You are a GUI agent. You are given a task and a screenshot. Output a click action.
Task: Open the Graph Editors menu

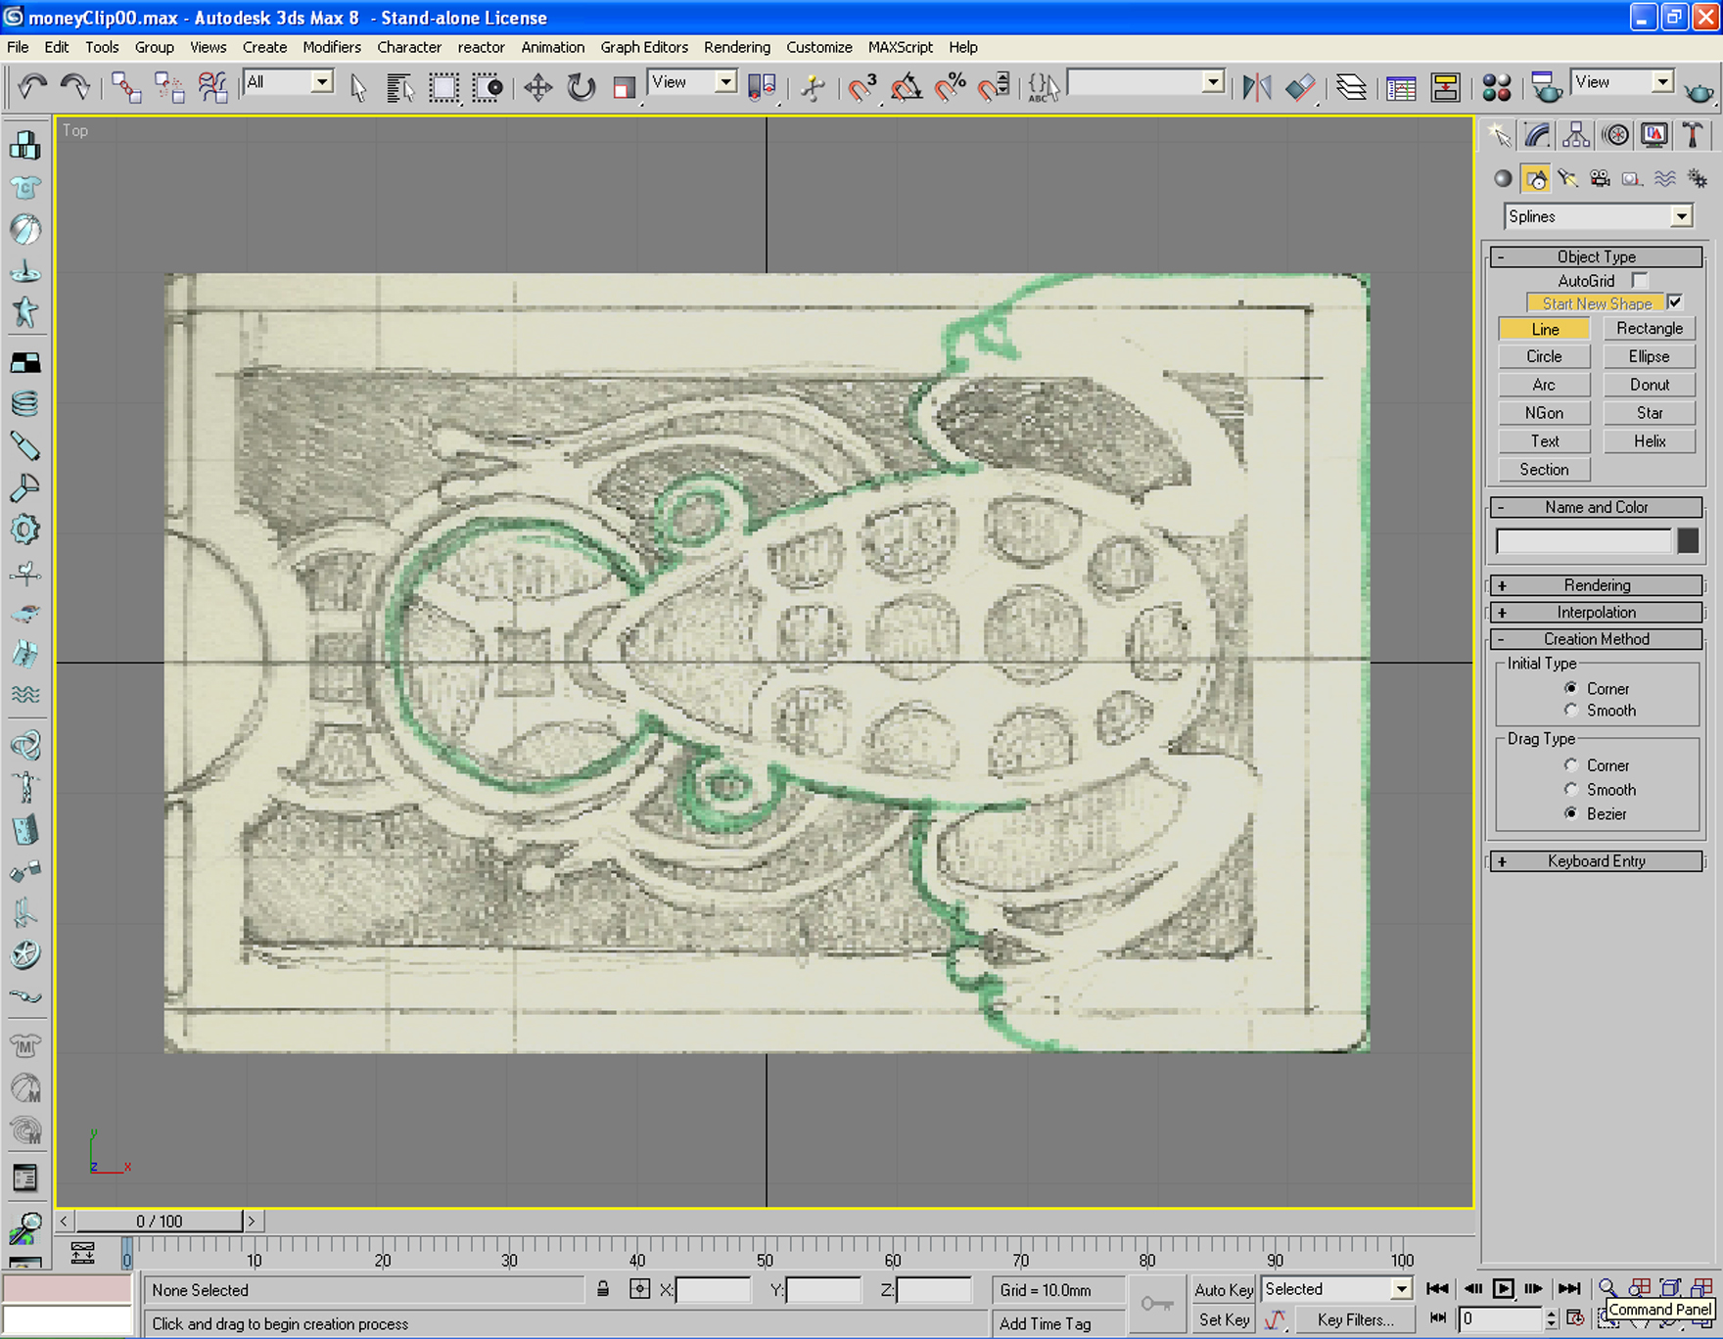click(643, 47)
